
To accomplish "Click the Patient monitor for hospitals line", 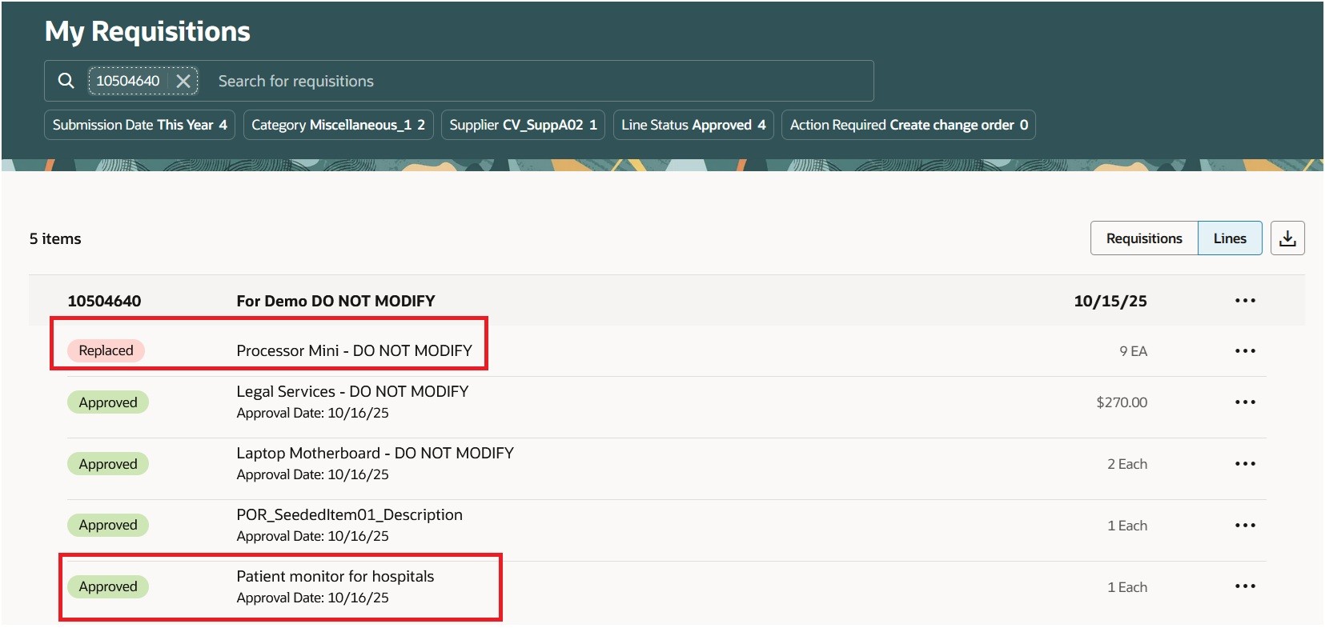I will pos(335,577).
